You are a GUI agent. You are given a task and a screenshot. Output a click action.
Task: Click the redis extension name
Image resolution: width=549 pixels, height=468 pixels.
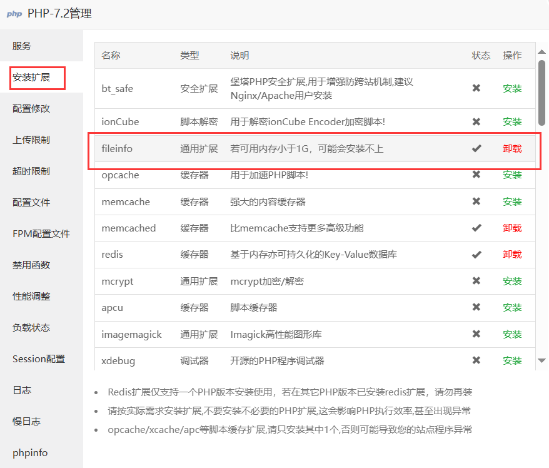click(x=112, y=255)
